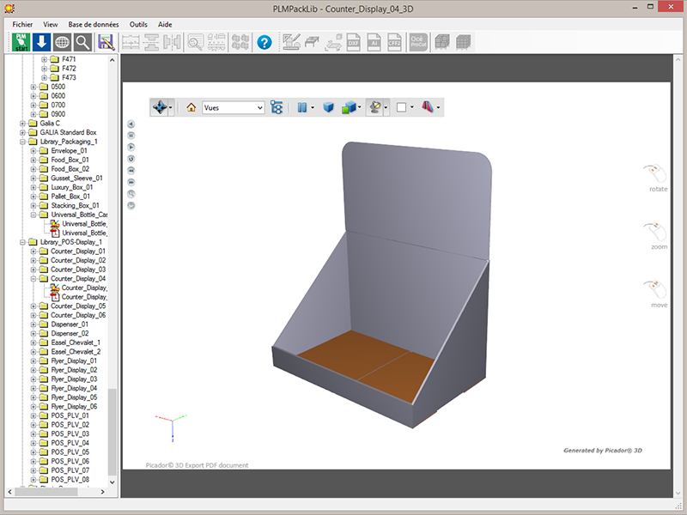
Task: Click the previous step animation button
Action: 131,124
